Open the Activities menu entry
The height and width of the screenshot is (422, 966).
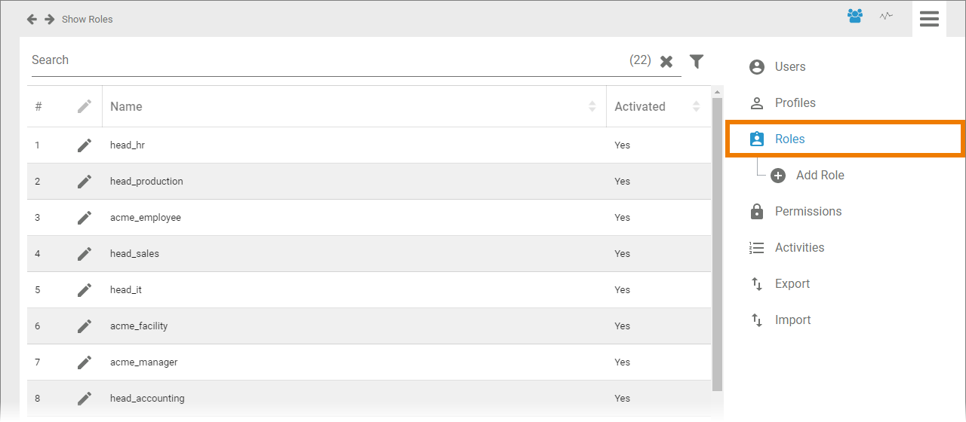click(x=799, y=248)
